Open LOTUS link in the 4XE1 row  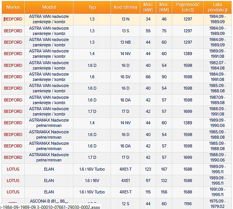(x=13, y=180)
